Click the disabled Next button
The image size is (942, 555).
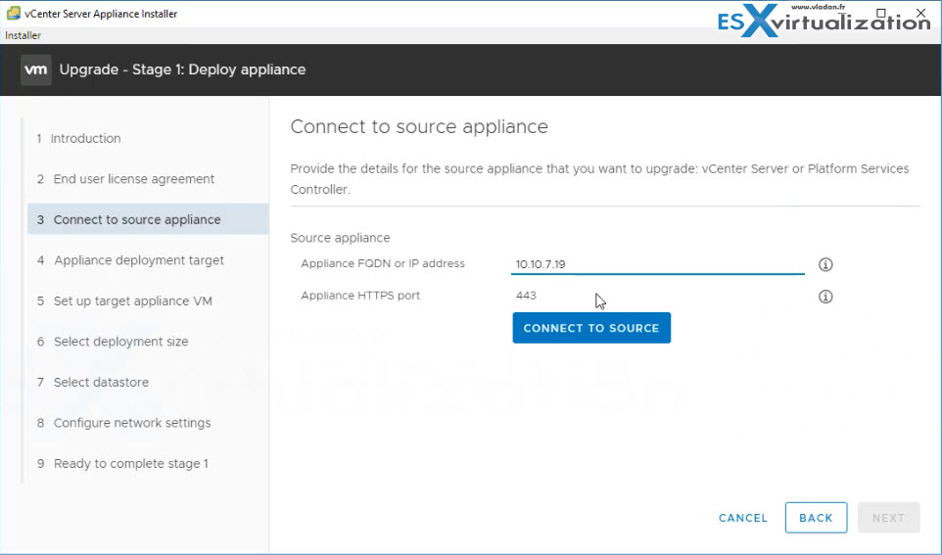(887, 518)
